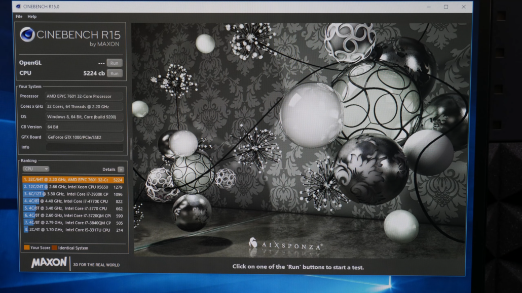522x293 pixels.
Task: Maximize the Cinebench window
Action: (445, 7)
